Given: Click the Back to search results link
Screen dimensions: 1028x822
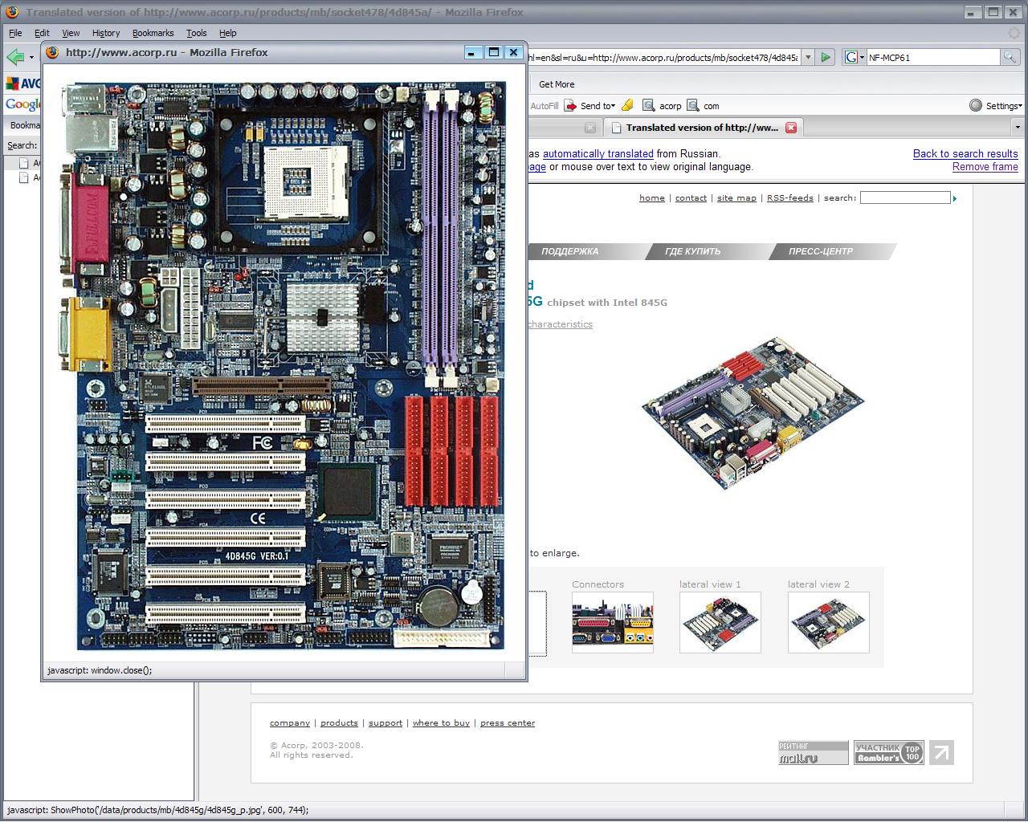Looking at the screenshot, I should tap(965, 153).
